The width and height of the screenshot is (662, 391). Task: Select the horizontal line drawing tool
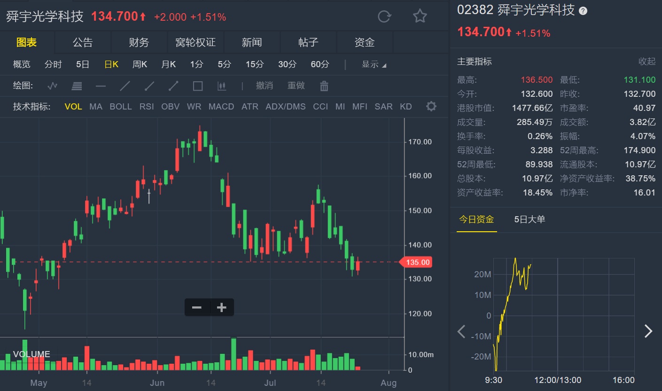(101, 86)
